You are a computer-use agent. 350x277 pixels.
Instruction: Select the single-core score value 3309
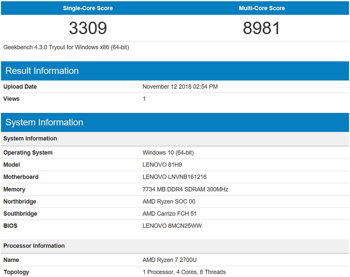(88, 28)
